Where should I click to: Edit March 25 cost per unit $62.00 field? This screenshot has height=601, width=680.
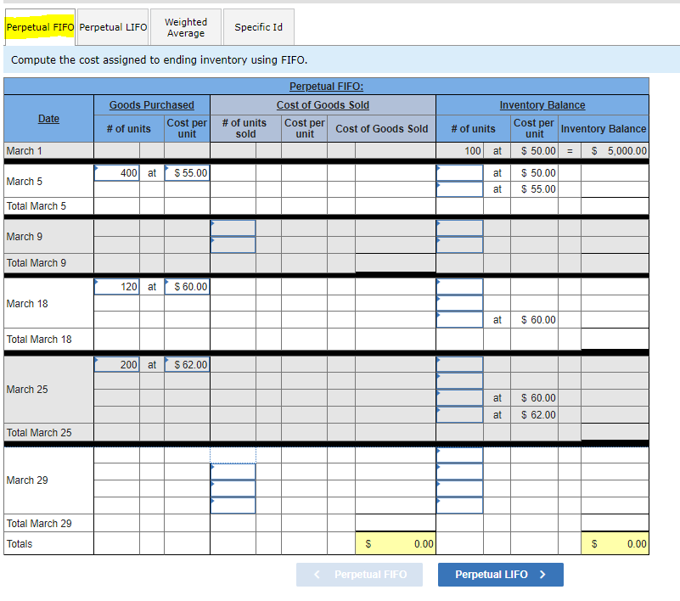point(187,365)
